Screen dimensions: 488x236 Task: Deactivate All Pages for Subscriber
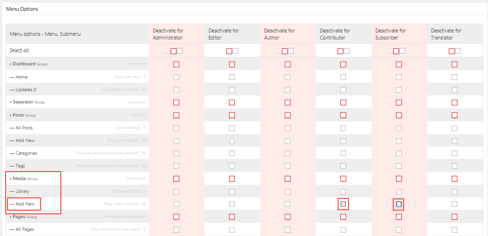(399, 230)
